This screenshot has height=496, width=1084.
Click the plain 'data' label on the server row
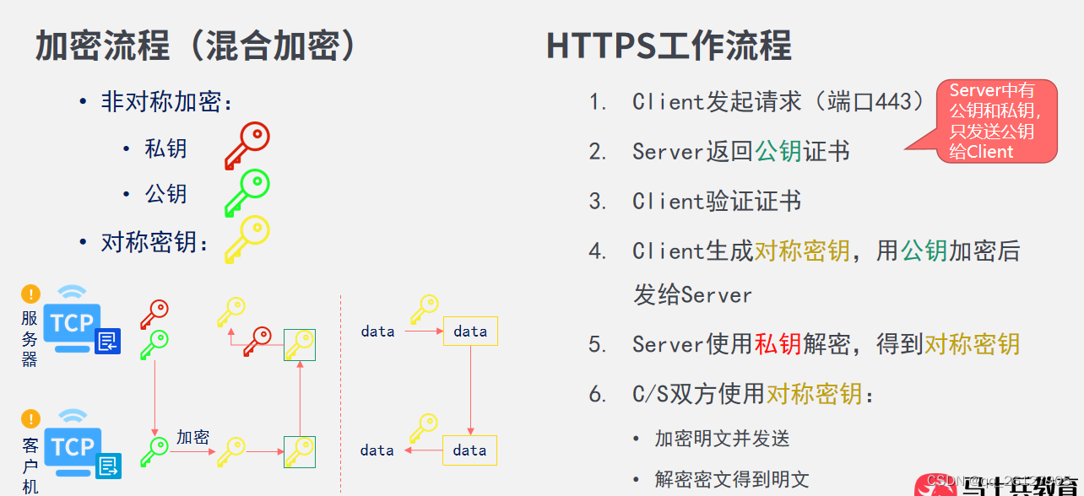tap(377, 332)
